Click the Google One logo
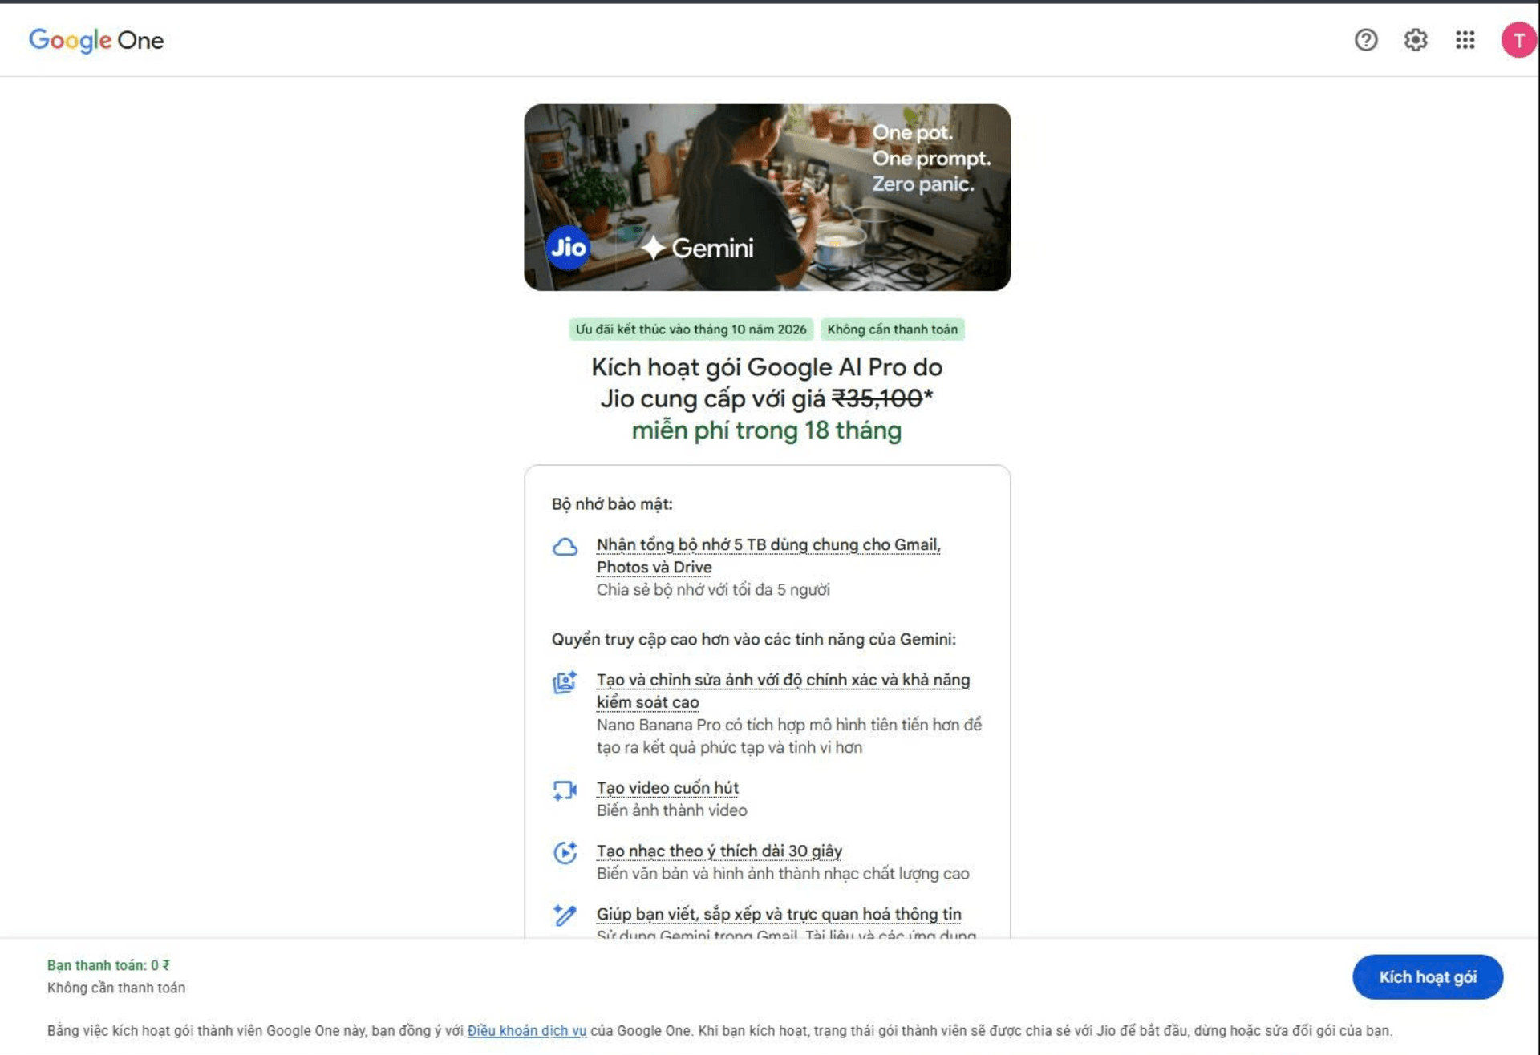The height and width of the screenshot is (1055, 1540). 96,40
